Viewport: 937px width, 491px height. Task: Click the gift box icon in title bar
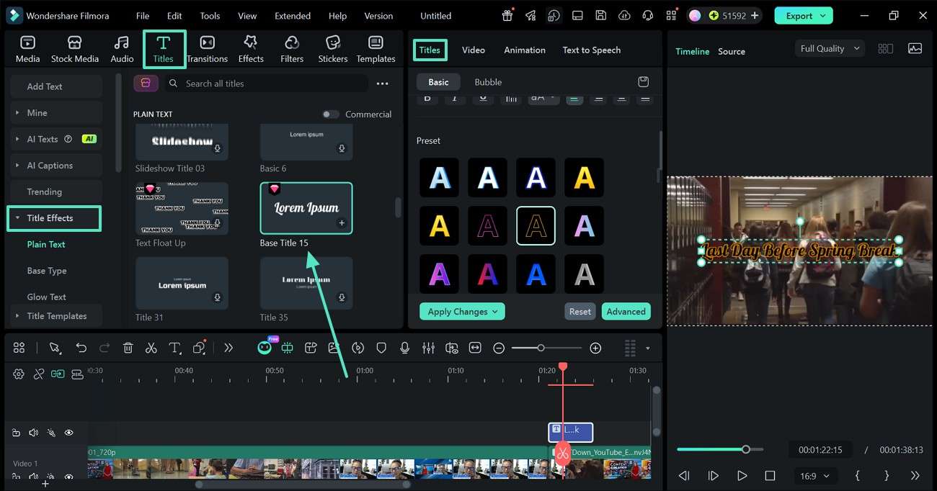pyautogui.click(x=507, y=15)
